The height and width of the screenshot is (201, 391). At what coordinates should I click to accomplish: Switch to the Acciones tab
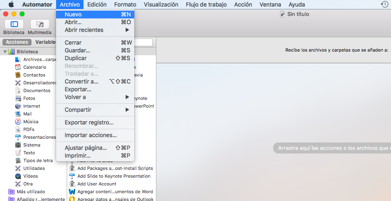pyautogui.click(x=17, y=42)
